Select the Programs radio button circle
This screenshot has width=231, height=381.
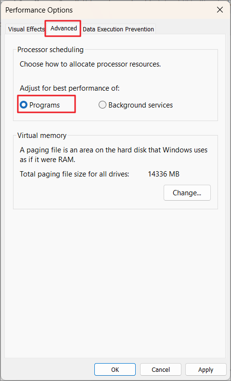(x=24, y=105)
